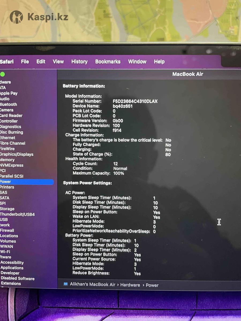Click the Reduce Brightness label
The image size is (241, 321).
click(91, 273)
